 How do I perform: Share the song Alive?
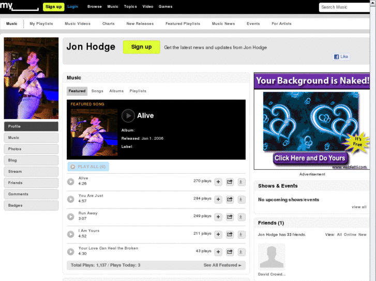click(230, 182)
